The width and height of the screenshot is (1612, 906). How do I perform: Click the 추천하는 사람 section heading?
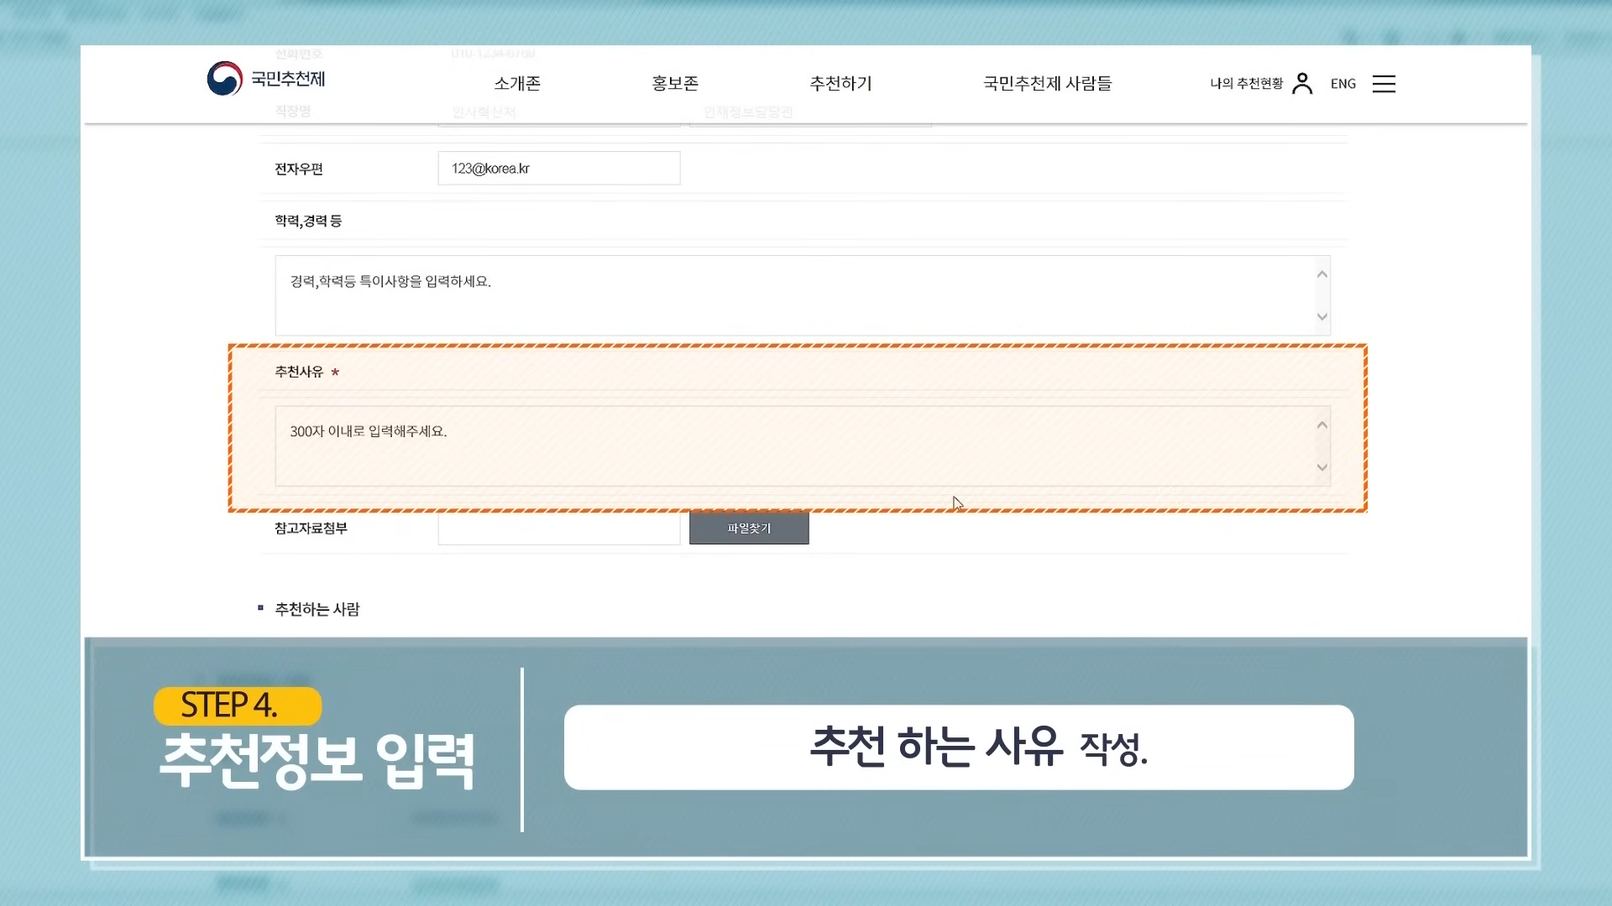tap(317, 609)
